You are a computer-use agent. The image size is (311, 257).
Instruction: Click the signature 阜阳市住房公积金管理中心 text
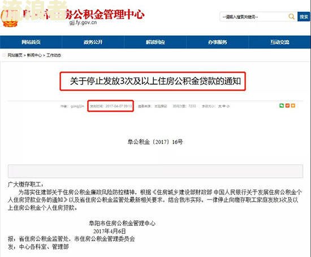tap(122, 223)
